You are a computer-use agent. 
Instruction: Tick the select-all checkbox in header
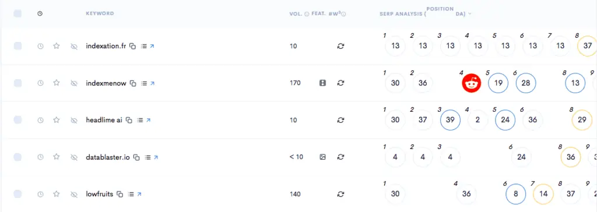17,14
